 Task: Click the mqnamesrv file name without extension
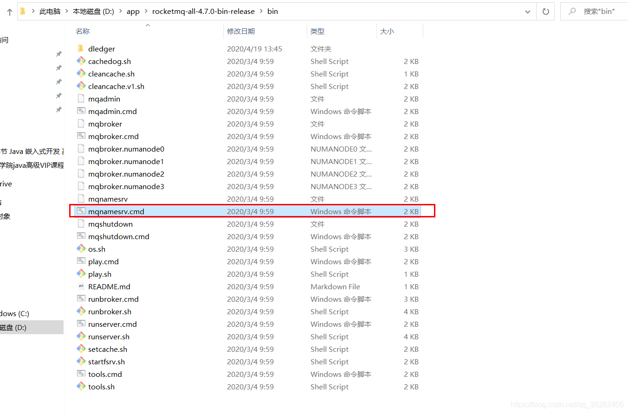coord(108,199)
